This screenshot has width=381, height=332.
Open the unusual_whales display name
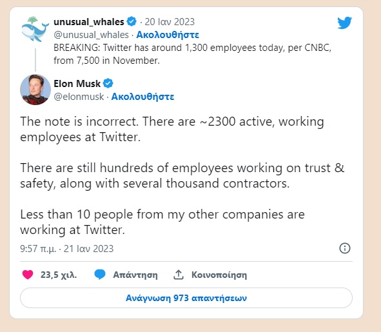point(89,22)
